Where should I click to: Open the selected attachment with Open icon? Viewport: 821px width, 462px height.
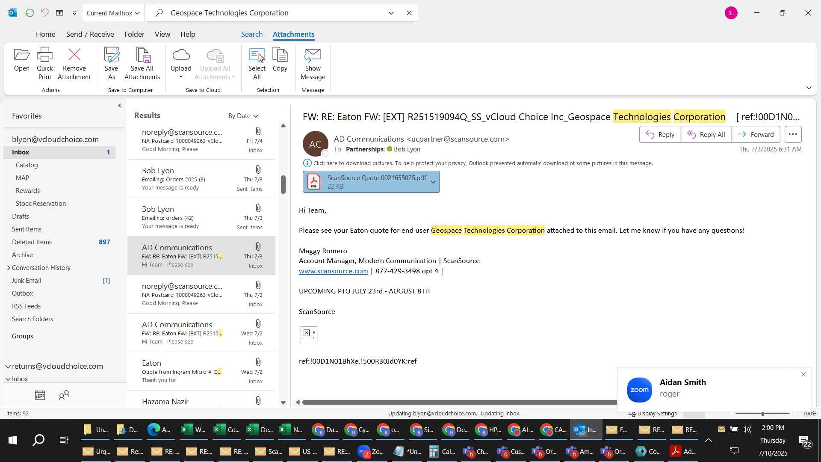pyautogui.click(x=21, y=59)
